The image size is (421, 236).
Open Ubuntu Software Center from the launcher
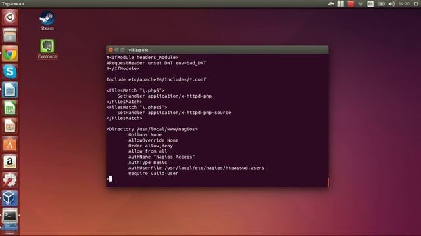10,144
